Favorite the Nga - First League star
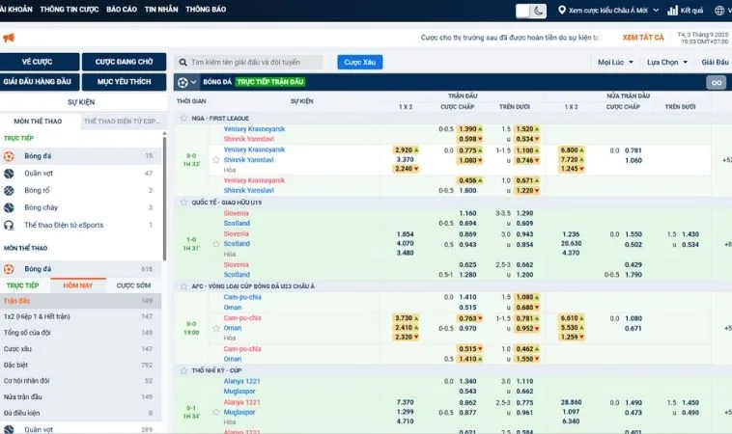The height and width of the screenshot is (434, 732). coord(183,118)
